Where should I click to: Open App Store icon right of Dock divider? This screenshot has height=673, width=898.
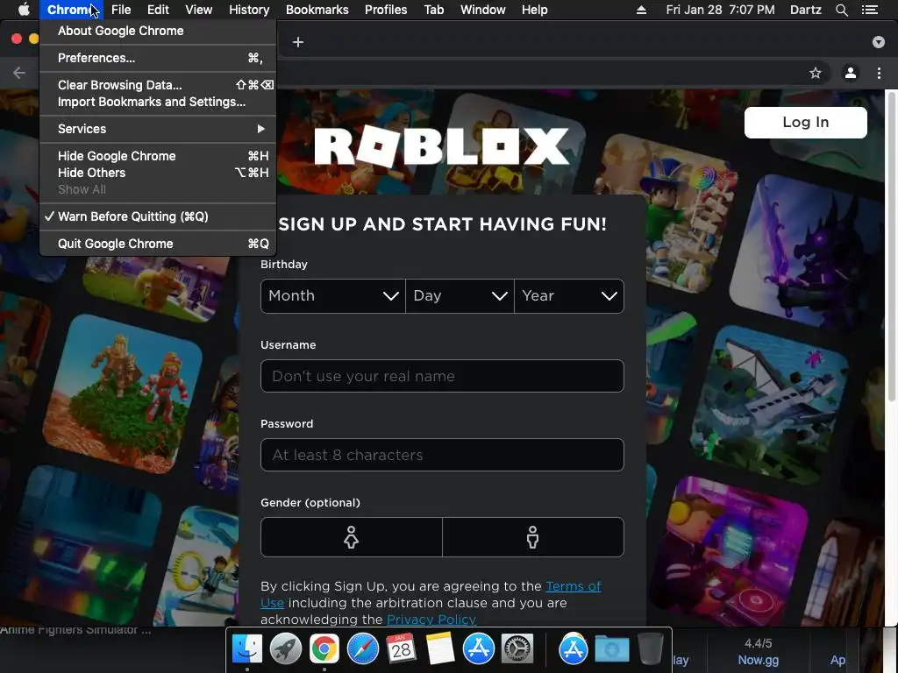[574, 649]
